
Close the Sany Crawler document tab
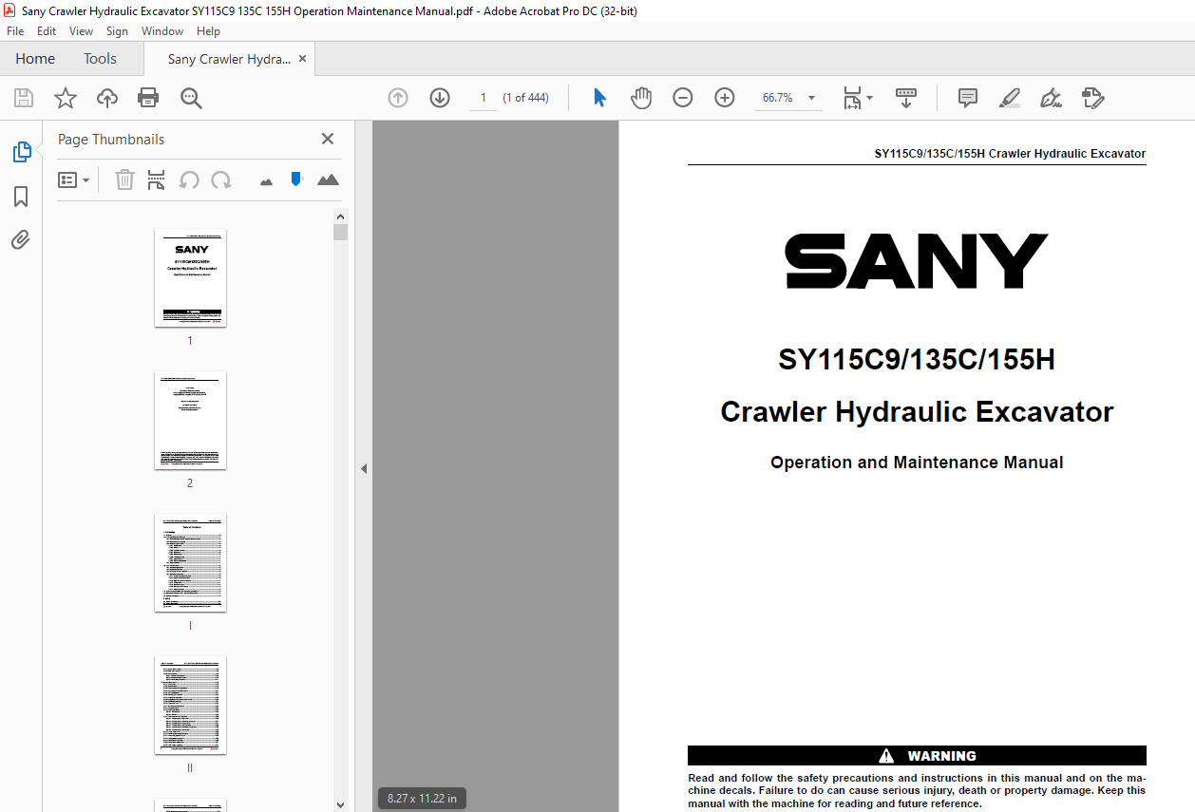click(302, 59)
